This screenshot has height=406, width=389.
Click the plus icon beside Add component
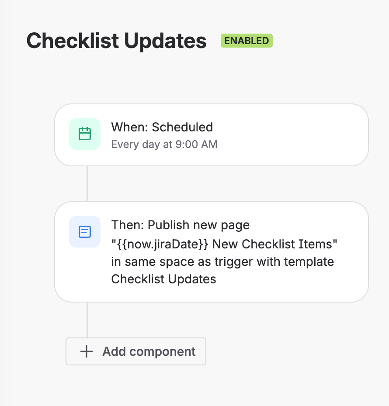(x=87, y=351)
